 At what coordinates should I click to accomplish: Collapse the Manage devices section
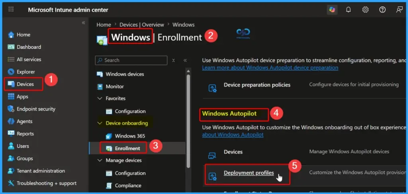pyautogui.click(x=100, y=160)
